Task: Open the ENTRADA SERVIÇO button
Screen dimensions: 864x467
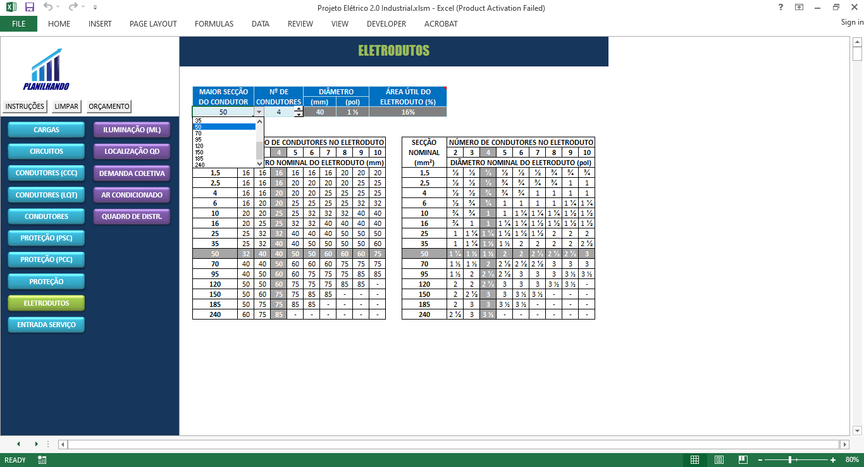Action: click(46, 325)
